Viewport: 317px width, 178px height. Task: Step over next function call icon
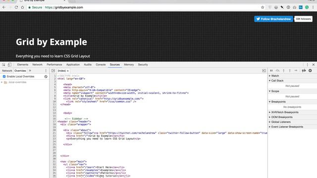pos(277,71)
